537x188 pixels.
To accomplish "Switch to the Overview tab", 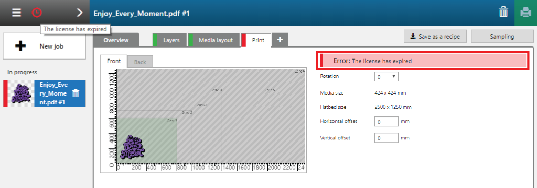I will click(116, 40).
